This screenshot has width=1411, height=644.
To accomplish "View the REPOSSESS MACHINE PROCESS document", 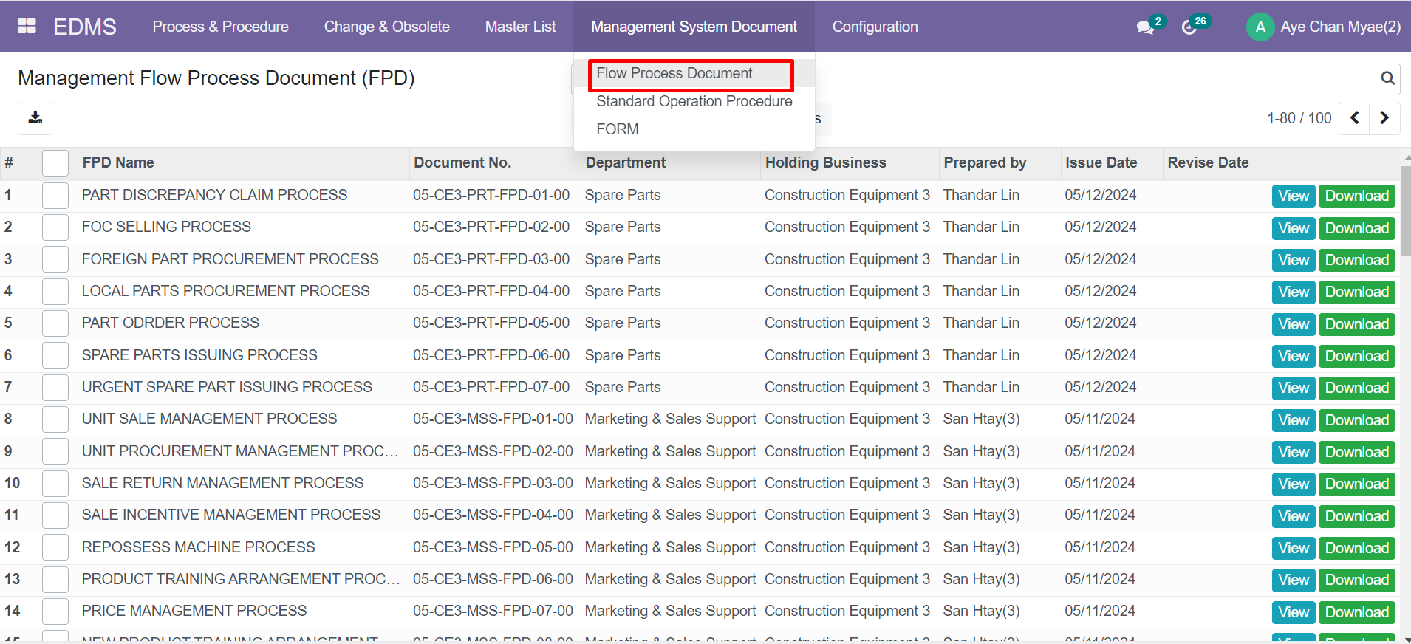I will [x=1294, y=548].
